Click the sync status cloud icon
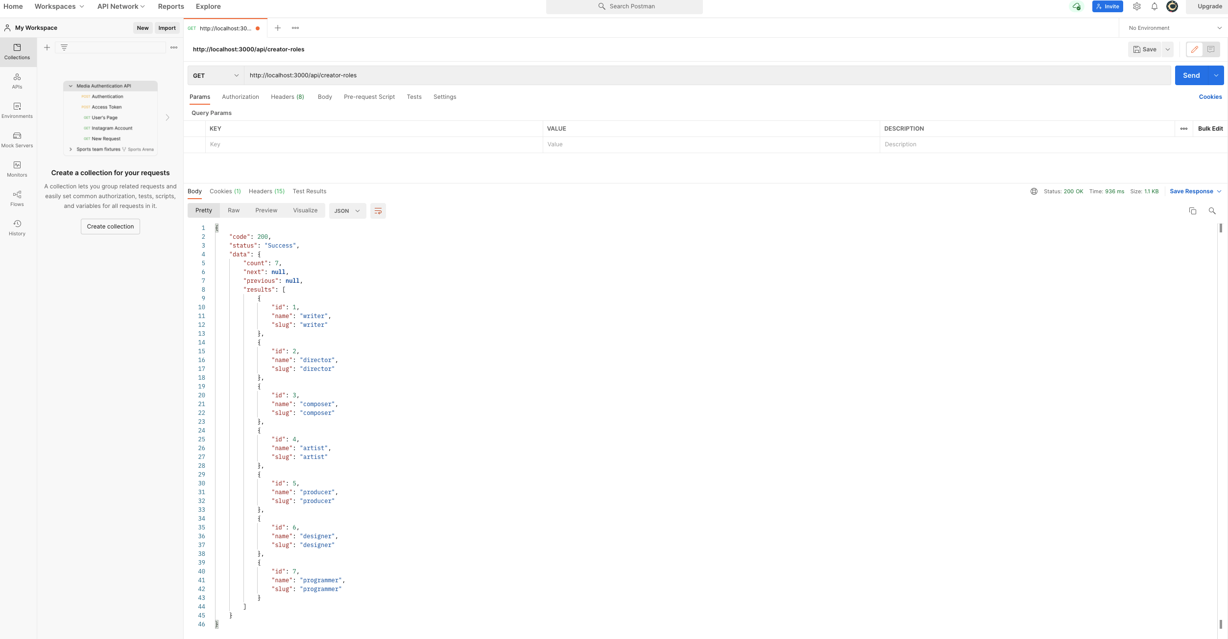The image size is (1228, 639). coord(1076,6)
